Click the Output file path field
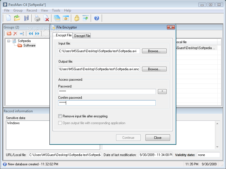Viewport: 226px width, 169px height. (x=99, y=69)
